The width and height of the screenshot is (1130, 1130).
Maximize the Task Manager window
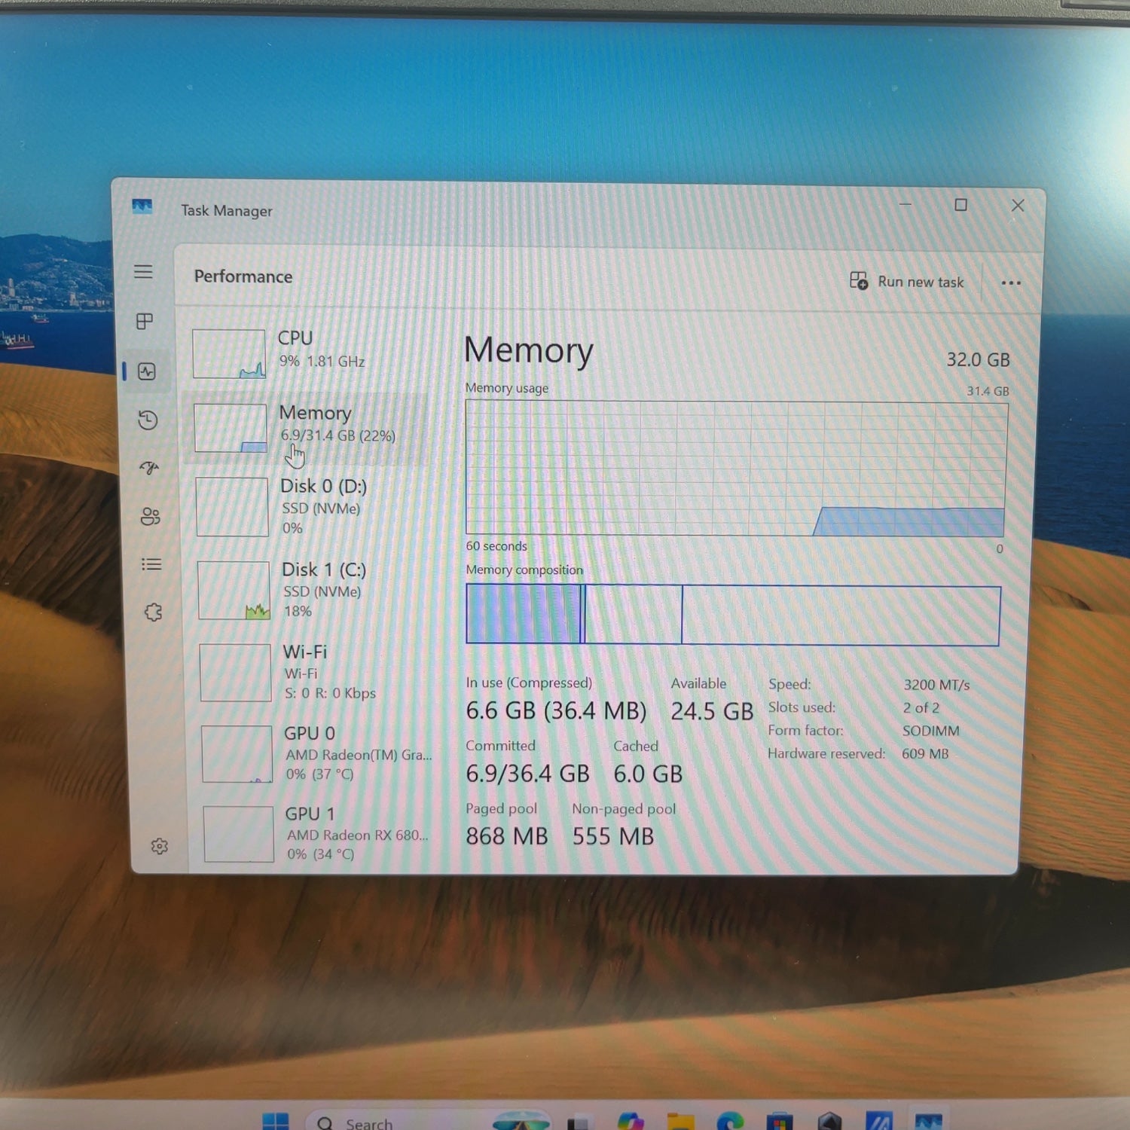[x=960, y=205]
